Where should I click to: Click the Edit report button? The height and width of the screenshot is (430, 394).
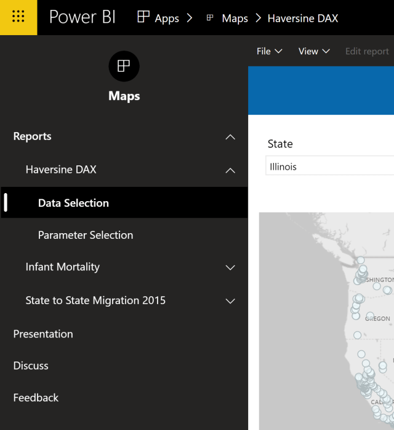point(367,51)
